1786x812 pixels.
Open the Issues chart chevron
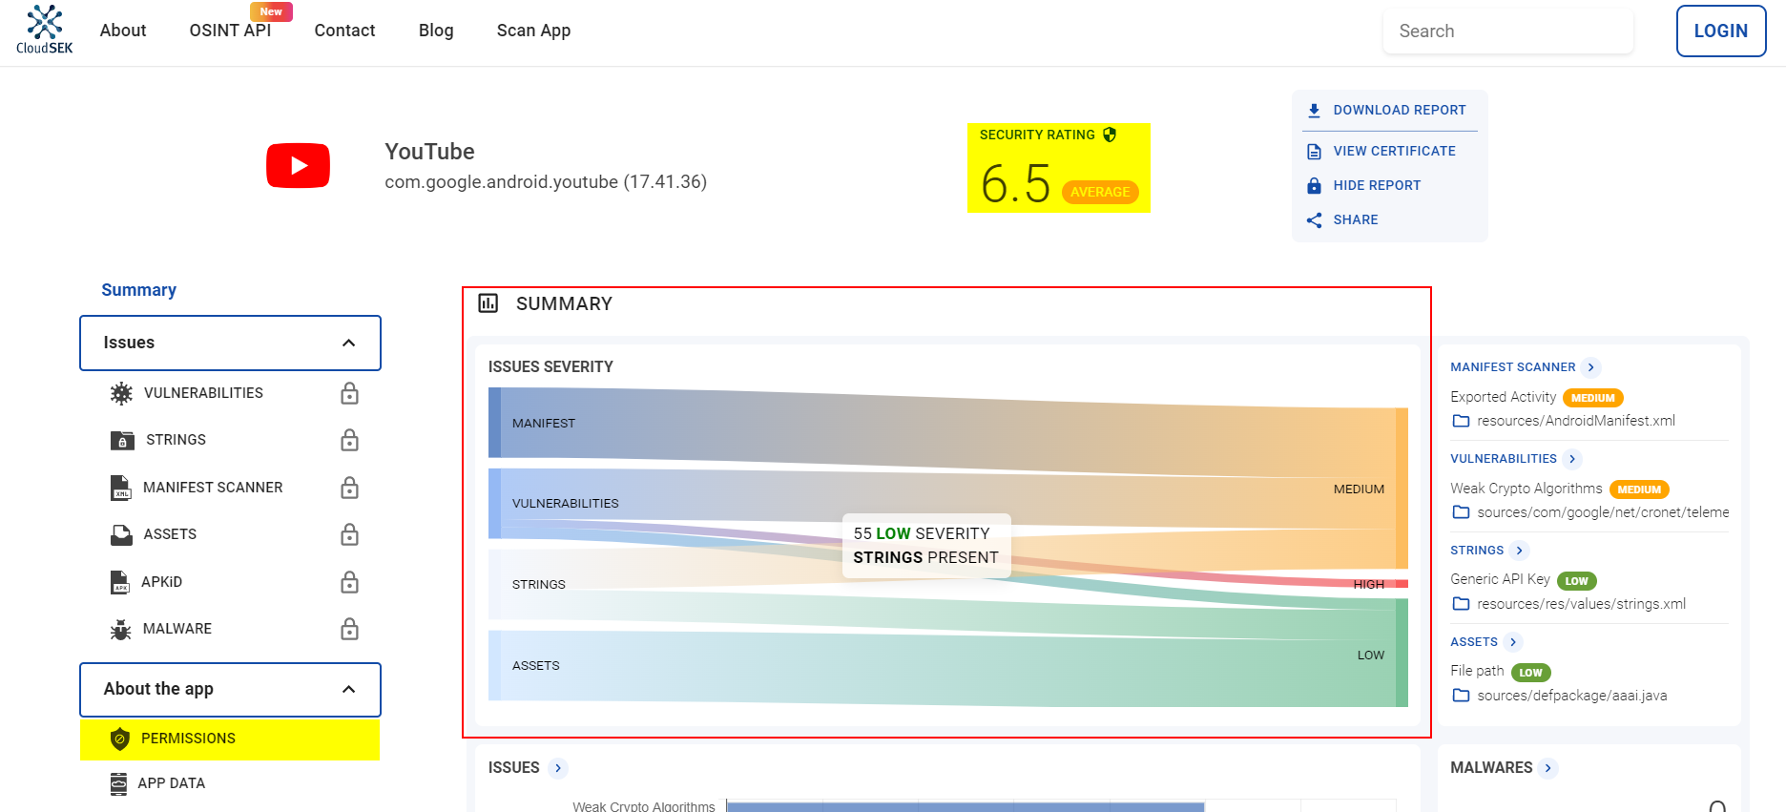point(558,768)
